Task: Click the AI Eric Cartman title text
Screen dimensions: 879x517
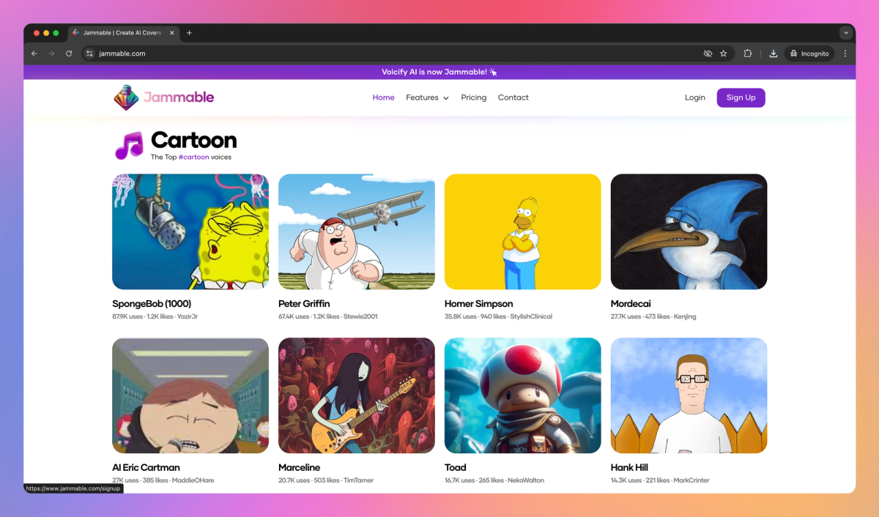Action: click(146, 467)
